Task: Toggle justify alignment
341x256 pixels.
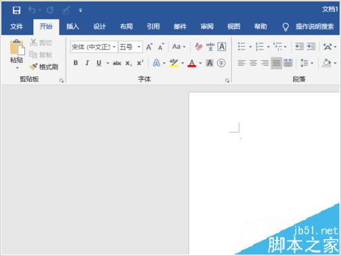Action: pyautogui.click(x=277, y=63)
